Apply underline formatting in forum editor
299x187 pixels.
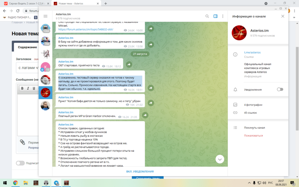point(34,88)
